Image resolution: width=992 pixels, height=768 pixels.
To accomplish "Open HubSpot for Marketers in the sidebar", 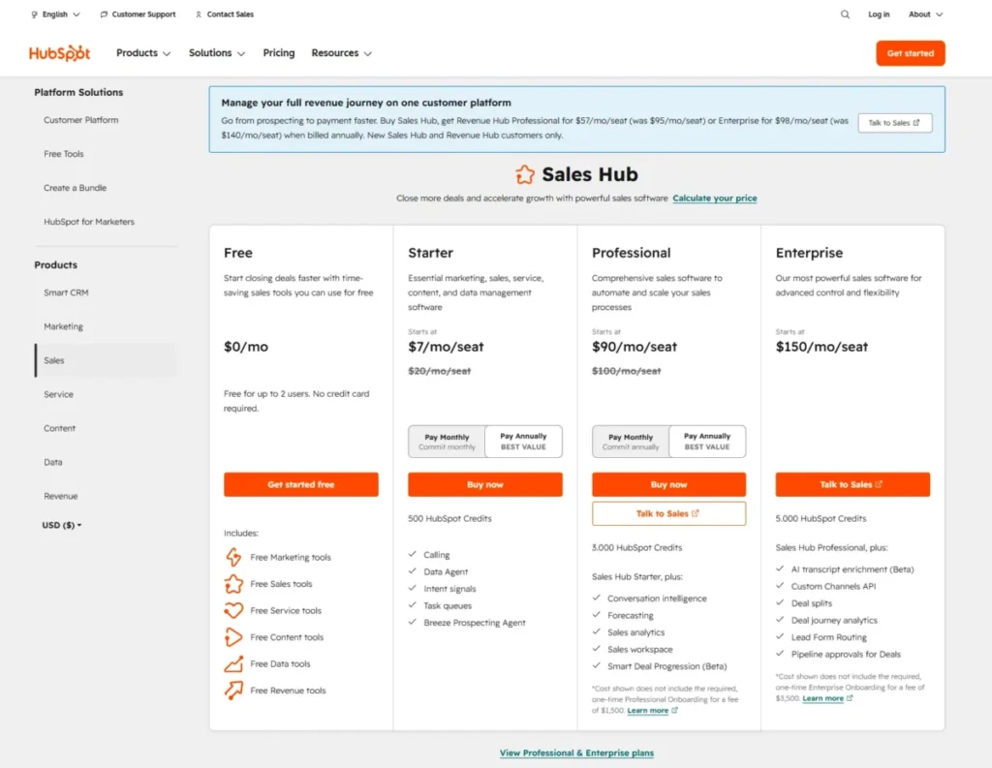I will coord(88,222).
